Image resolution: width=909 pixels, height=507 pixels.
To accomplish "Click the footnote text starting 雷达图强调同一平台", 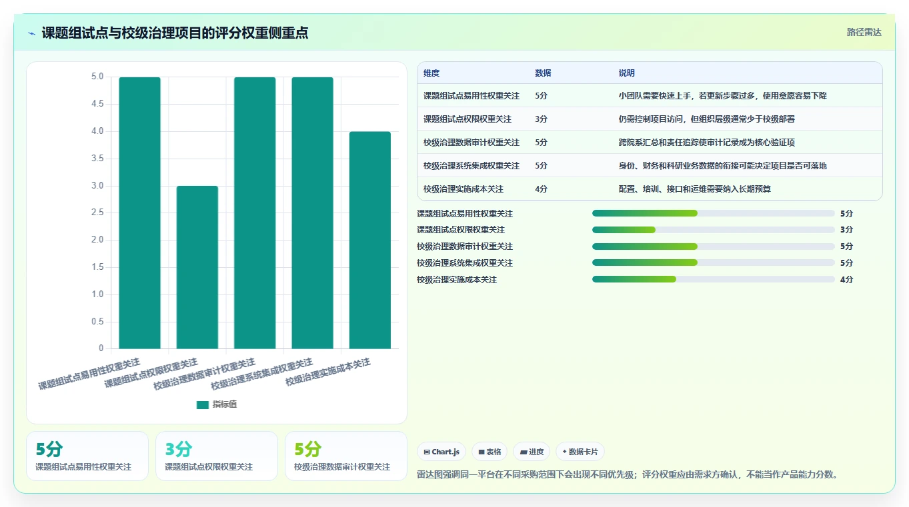I will pos(628,475).
